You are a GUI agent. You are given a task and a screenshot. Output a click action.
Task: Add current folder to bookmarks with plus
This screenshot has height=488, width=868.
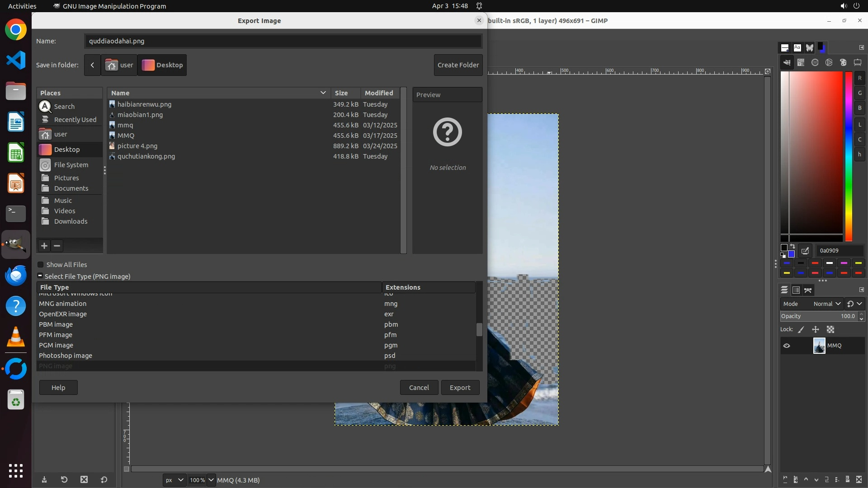click(44, 246)
